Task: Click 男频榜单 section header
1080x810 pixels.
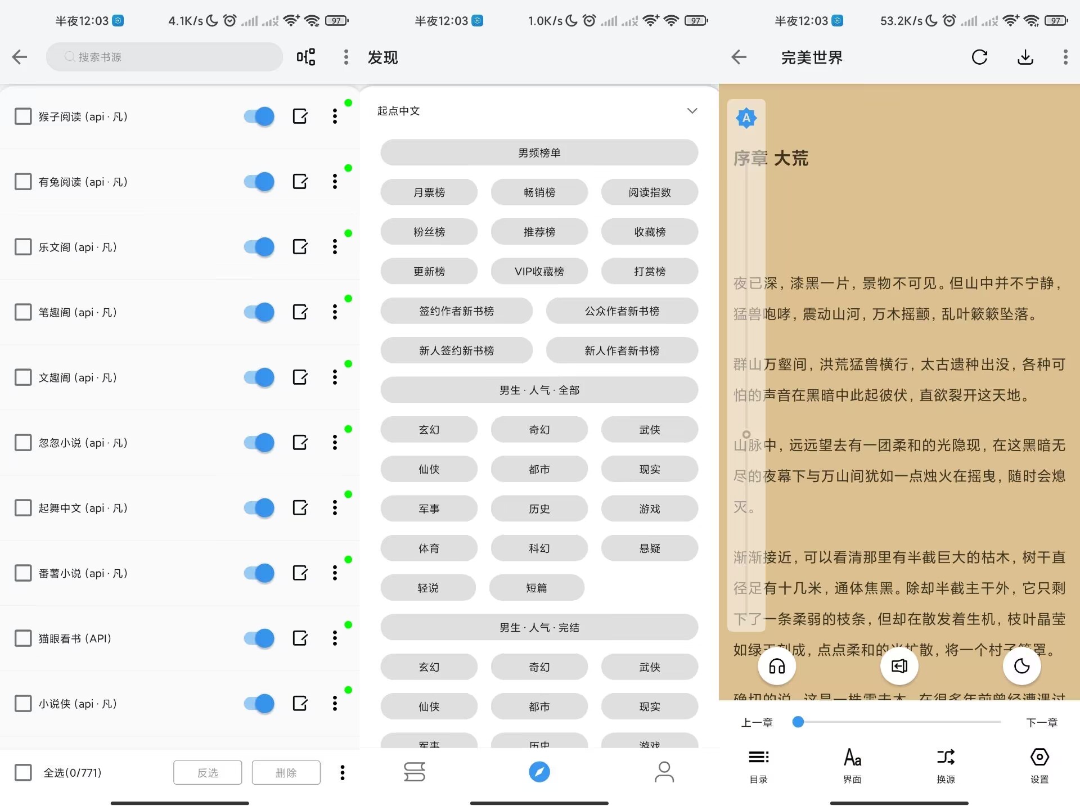Action: pyautogui.click(x=538, y=152)
